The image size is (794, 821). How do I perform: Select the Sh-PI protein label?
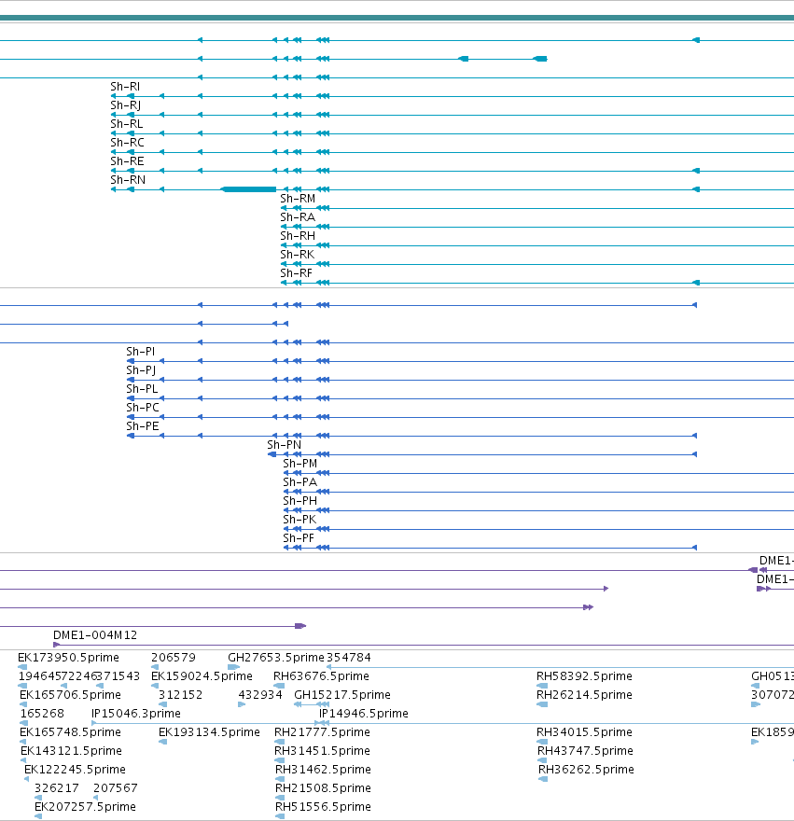pyautogui.click(x=140, y=352)
